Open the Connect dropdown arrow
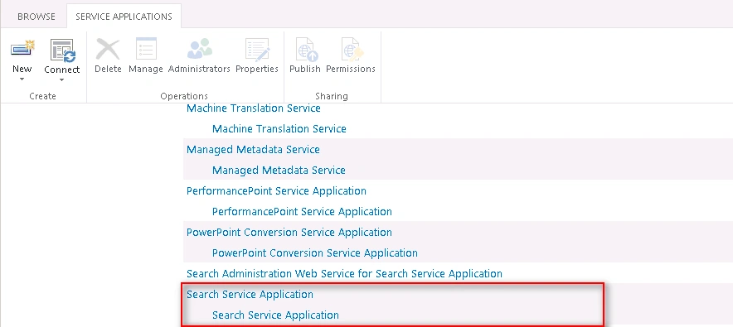733x327 pixels. pos(61,79)
